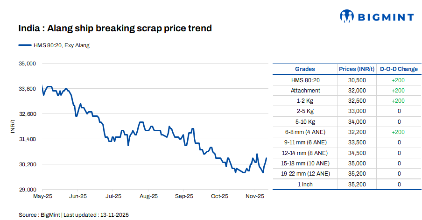Select the 1 Inch grade row

pyautogui.click(x=305, y=184)
